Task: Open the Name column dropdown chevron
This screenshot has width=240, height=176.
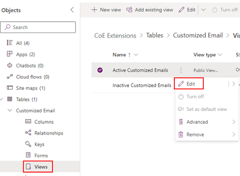Action: (136, 55)
